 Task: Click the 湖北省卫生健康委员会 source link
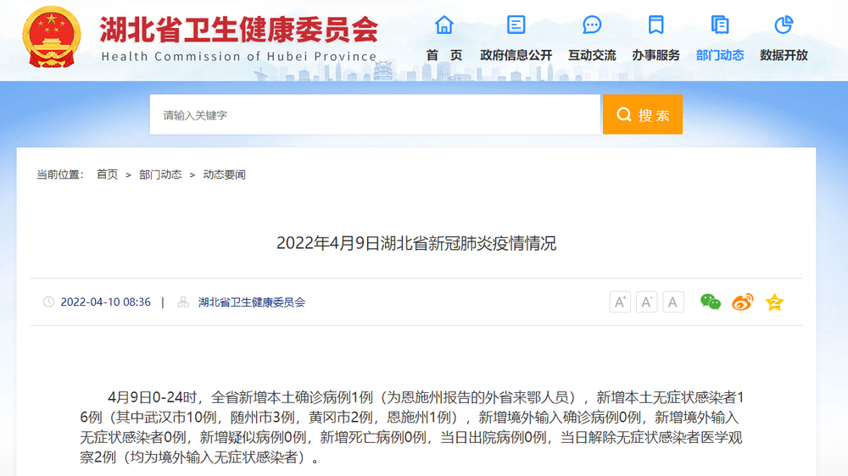tap(251, 302)
